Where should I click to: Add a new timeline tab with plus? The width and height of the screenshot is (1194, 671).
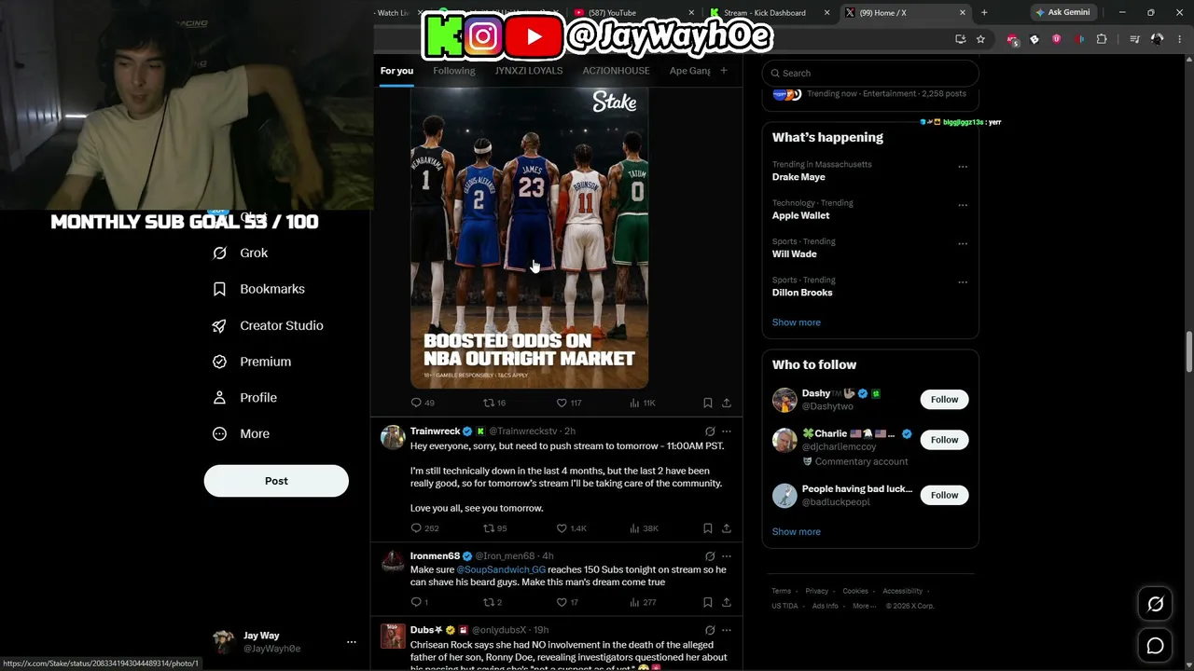pyautogui.click(x=723, y=71)
